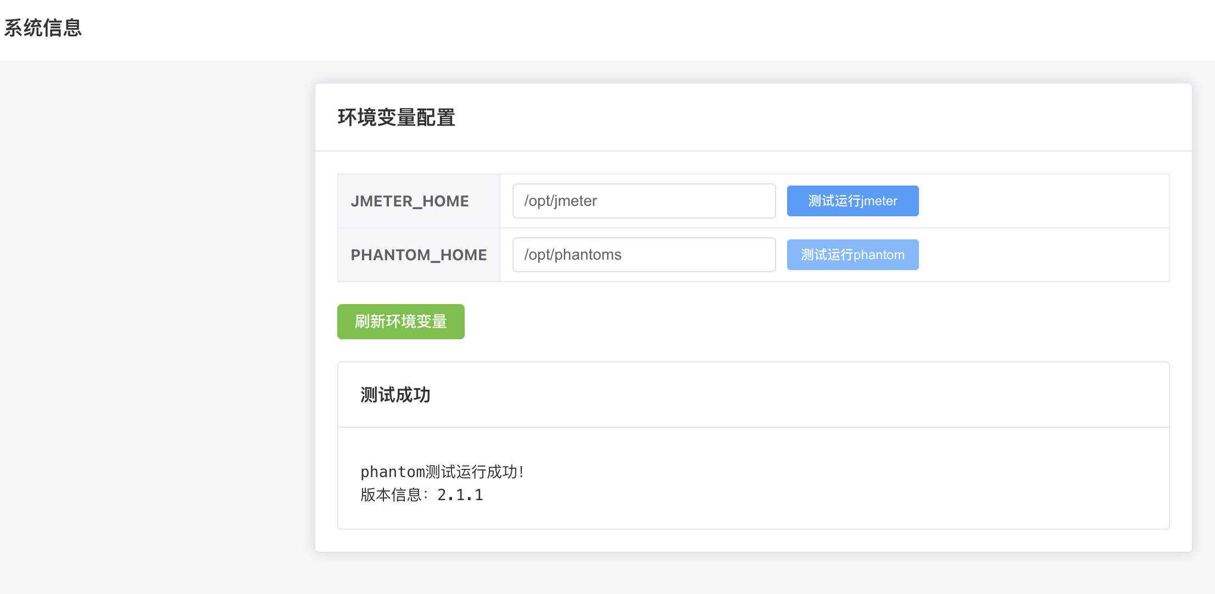Click the PHANTOM_HOME row label
Screen dimensions: 1215x594
(x=419, y=254)
